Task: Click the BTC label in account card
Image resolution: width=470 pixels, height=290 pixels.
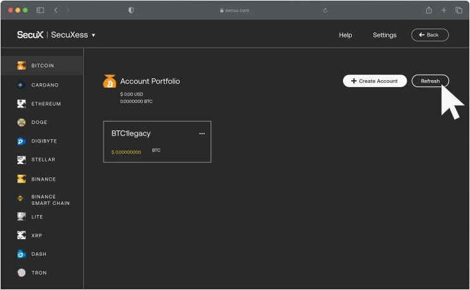Action: [156, 150]
